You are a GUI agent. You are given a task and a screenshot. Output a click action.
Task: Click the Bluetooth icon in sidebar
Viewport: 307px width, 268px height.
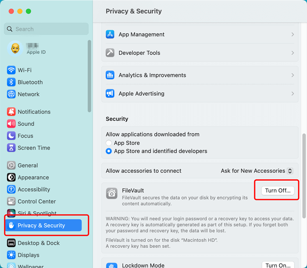coord(11,82)
